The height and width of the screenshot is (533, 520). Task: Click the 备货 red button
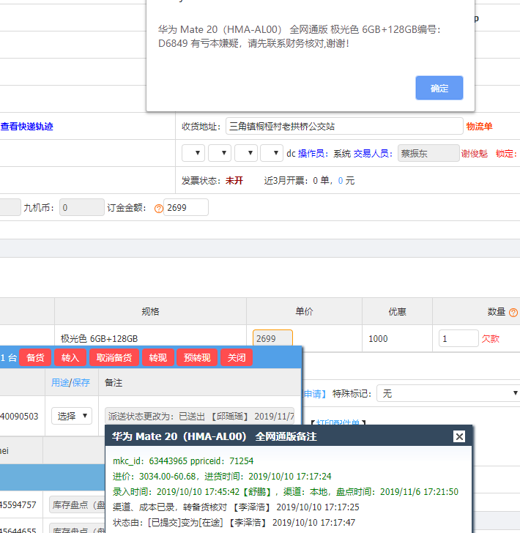pyautogui.click(x=35, y=357)
